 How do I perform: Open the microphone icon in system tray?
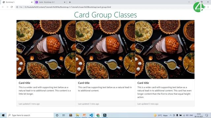[x=177, y=115]
